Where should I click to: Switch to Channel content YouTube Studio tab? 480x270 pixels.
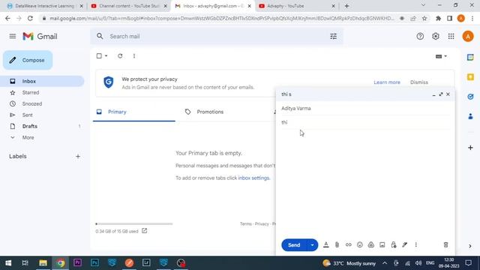point(129,6)
